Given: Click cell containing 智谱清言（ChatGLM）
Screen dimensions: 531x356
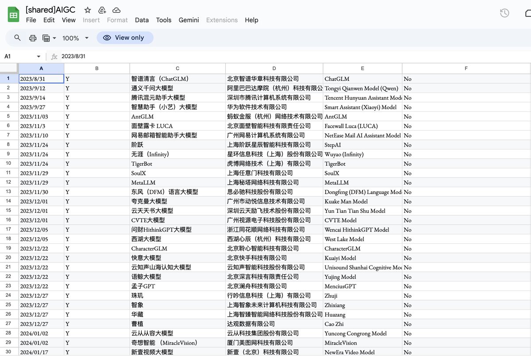Looking at the screenshot, I should tap(177, 79).
